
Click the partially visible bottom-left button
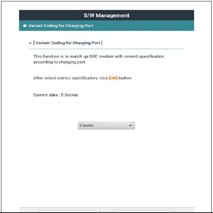[69, 211]
